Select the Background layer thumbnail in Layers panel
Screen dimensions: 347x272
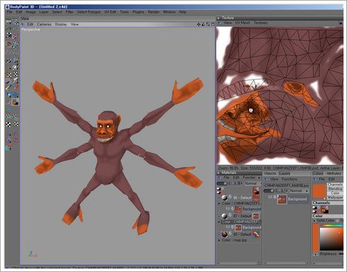tap(282, 199)
